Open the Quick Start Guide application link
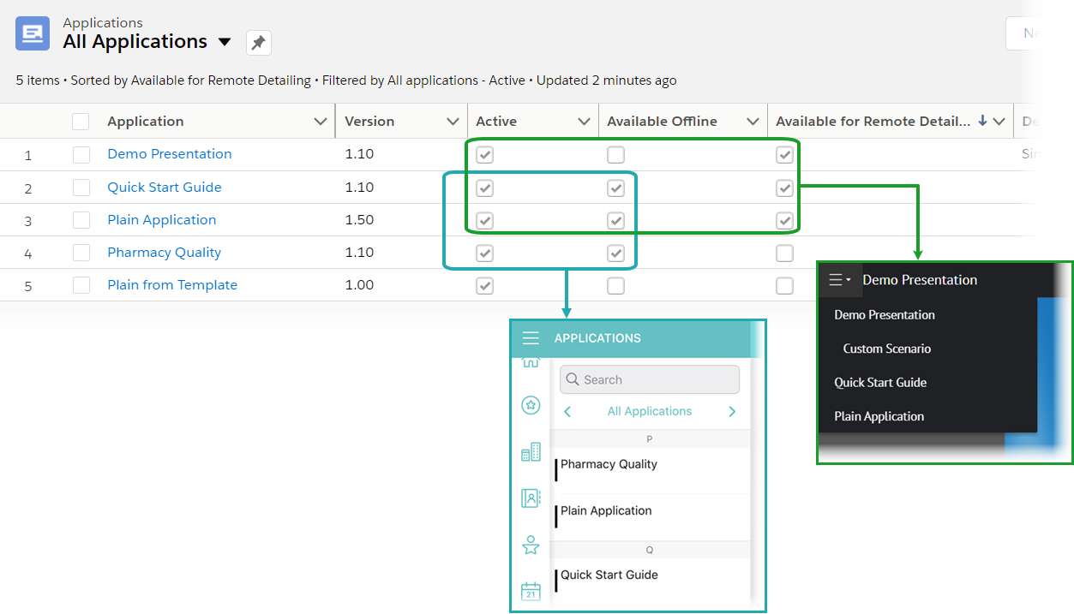 [165, 188]
